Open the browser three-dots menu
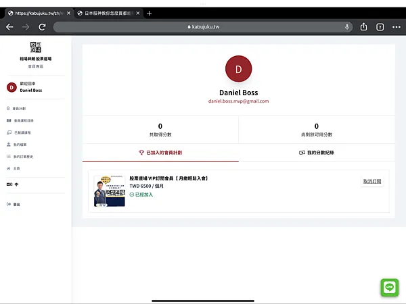The image size is (406, 304). 396,27
